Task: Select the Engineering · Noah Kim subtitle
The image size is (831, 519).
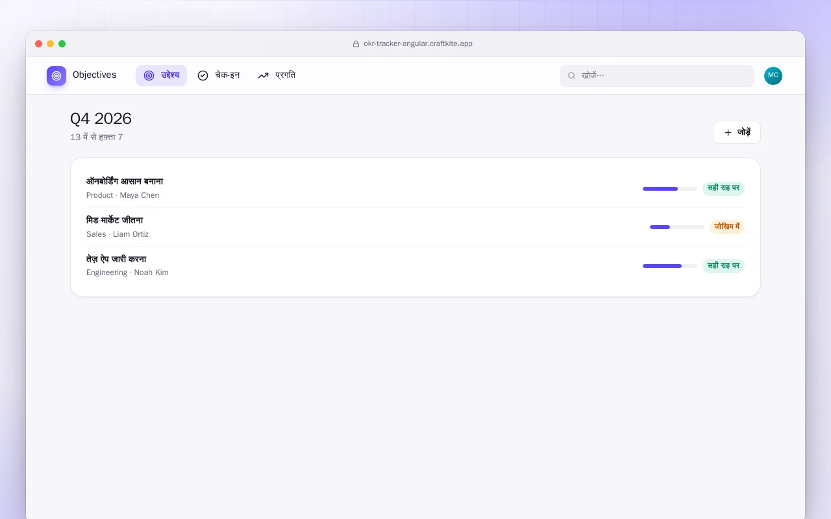Action: [x=127, y=272]
